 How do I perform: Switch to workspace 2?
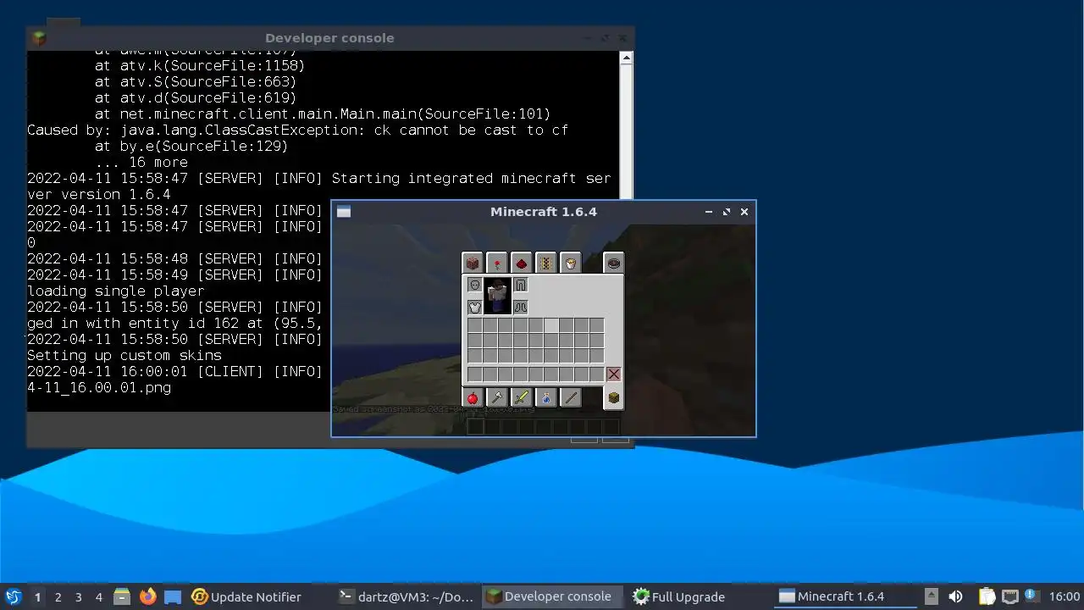58,596
